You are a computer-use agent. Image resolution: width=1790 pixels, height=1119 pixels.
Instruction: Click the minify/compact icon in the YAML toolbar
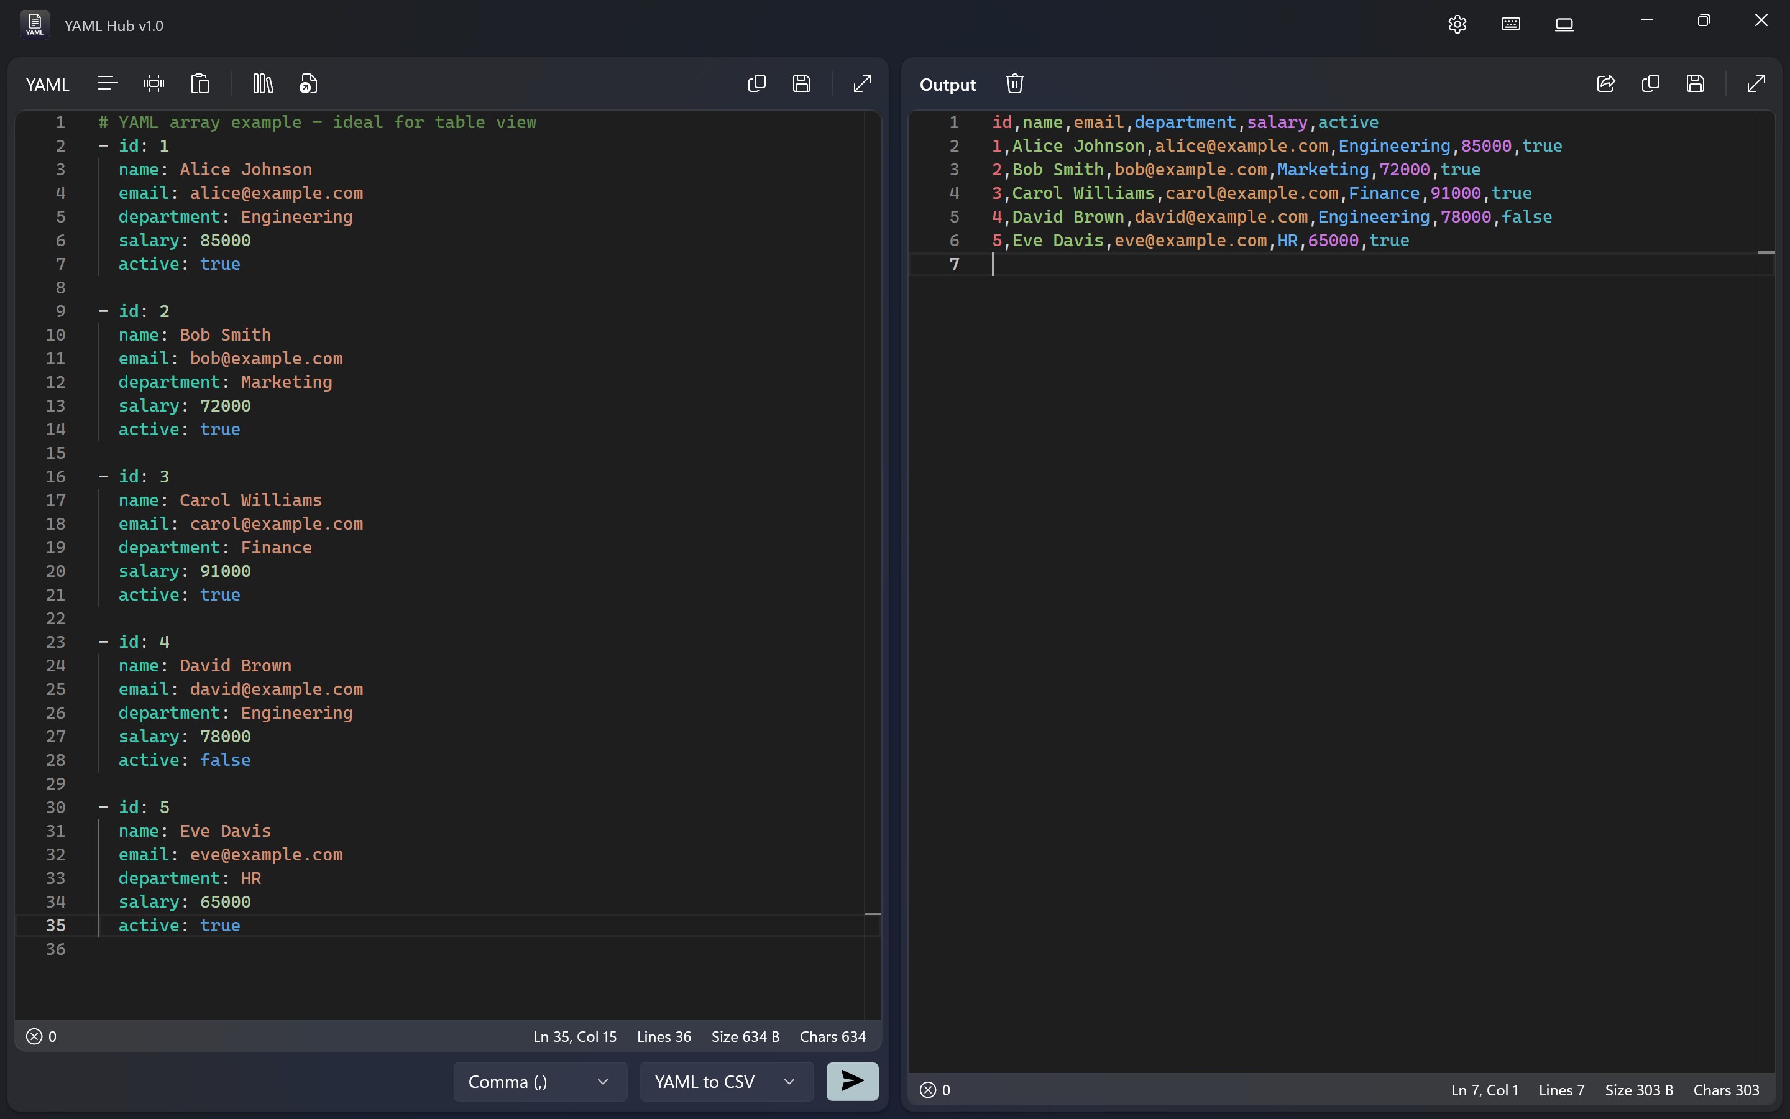click(154, 84)
